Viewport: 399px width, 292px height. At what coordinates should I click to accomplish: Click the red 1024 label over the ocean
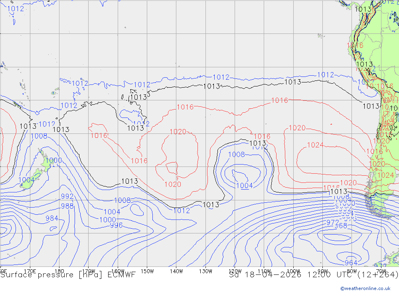coord(315,145)
